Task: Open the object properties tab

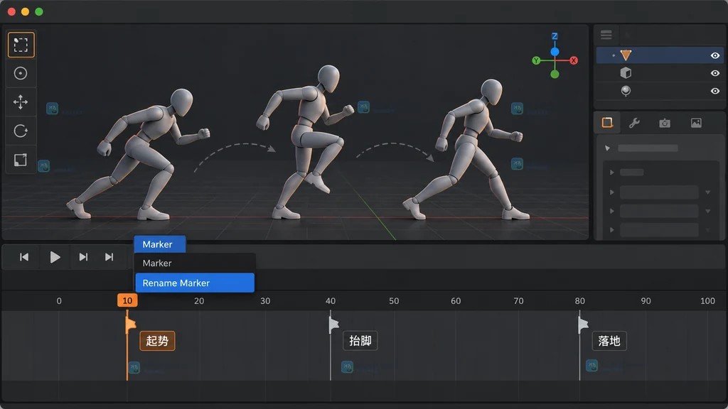Action: click(607, 122)
